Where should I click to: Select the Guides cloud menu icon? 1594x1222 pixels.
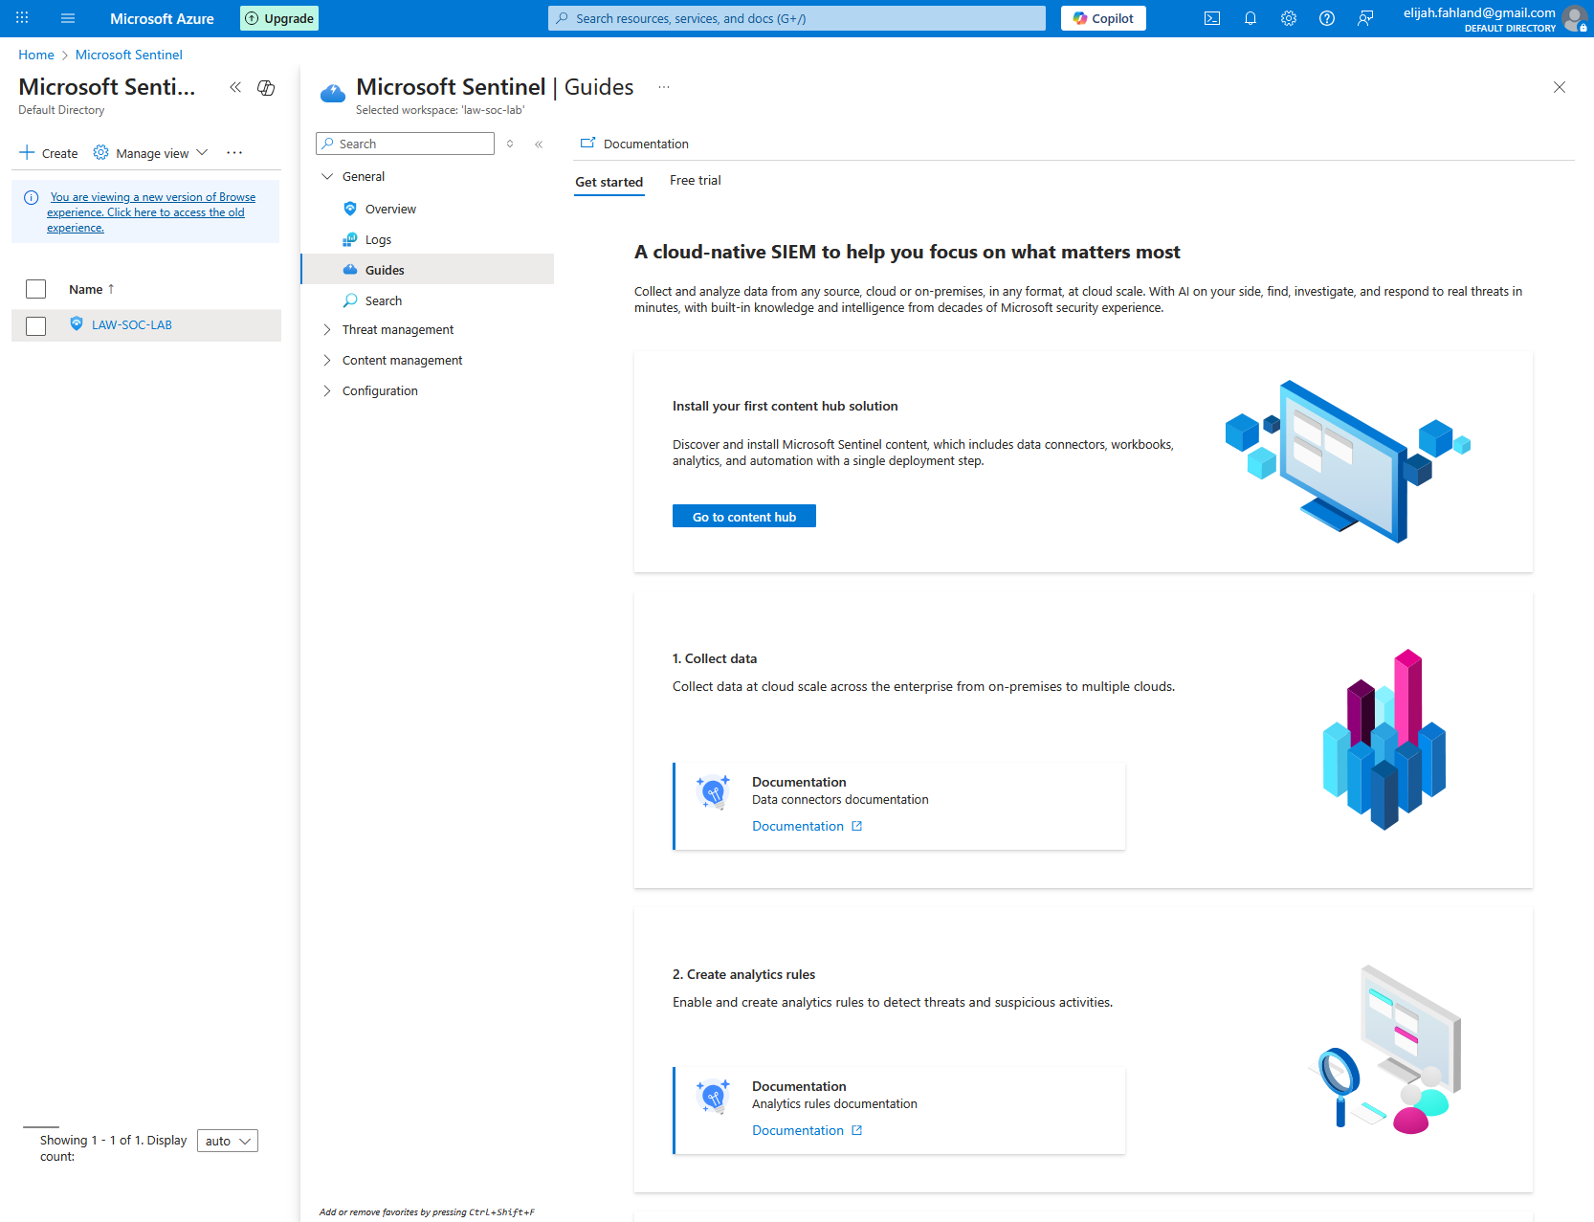click(x=350, y=270)
